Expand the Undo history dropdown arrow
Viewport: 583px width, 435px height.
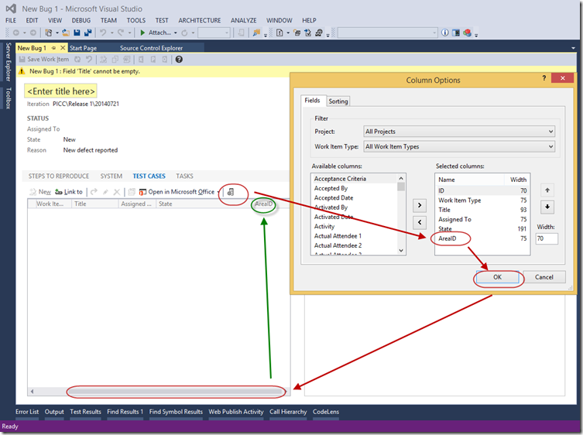pyautogui.click(x=111, y=33)
